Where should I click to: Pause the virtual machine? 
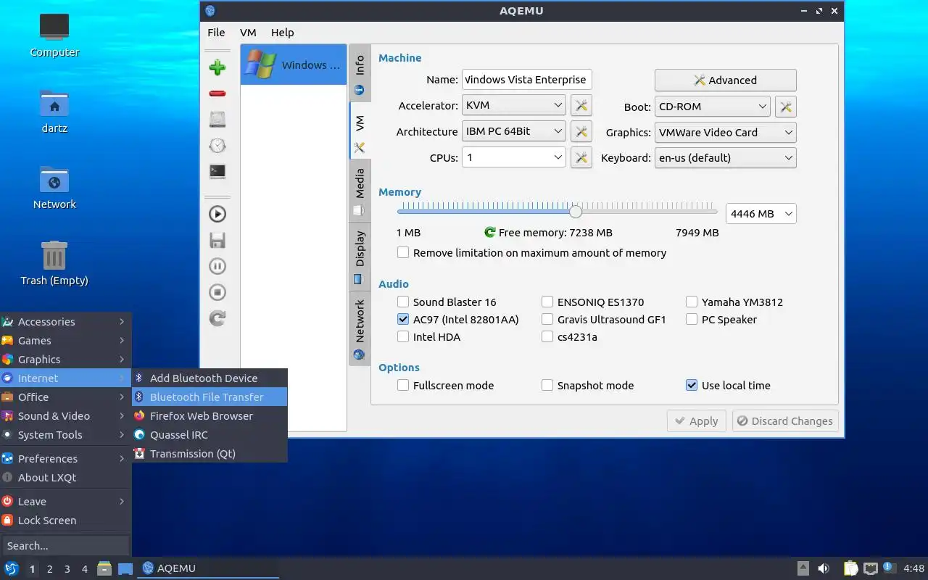[x=217, y=266]
